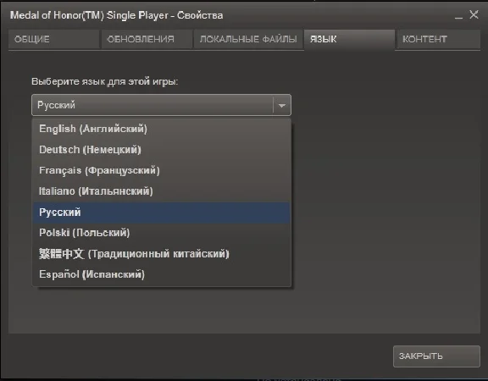Select Italiano (Итальянский) in the dropdown

coord(161,191)
